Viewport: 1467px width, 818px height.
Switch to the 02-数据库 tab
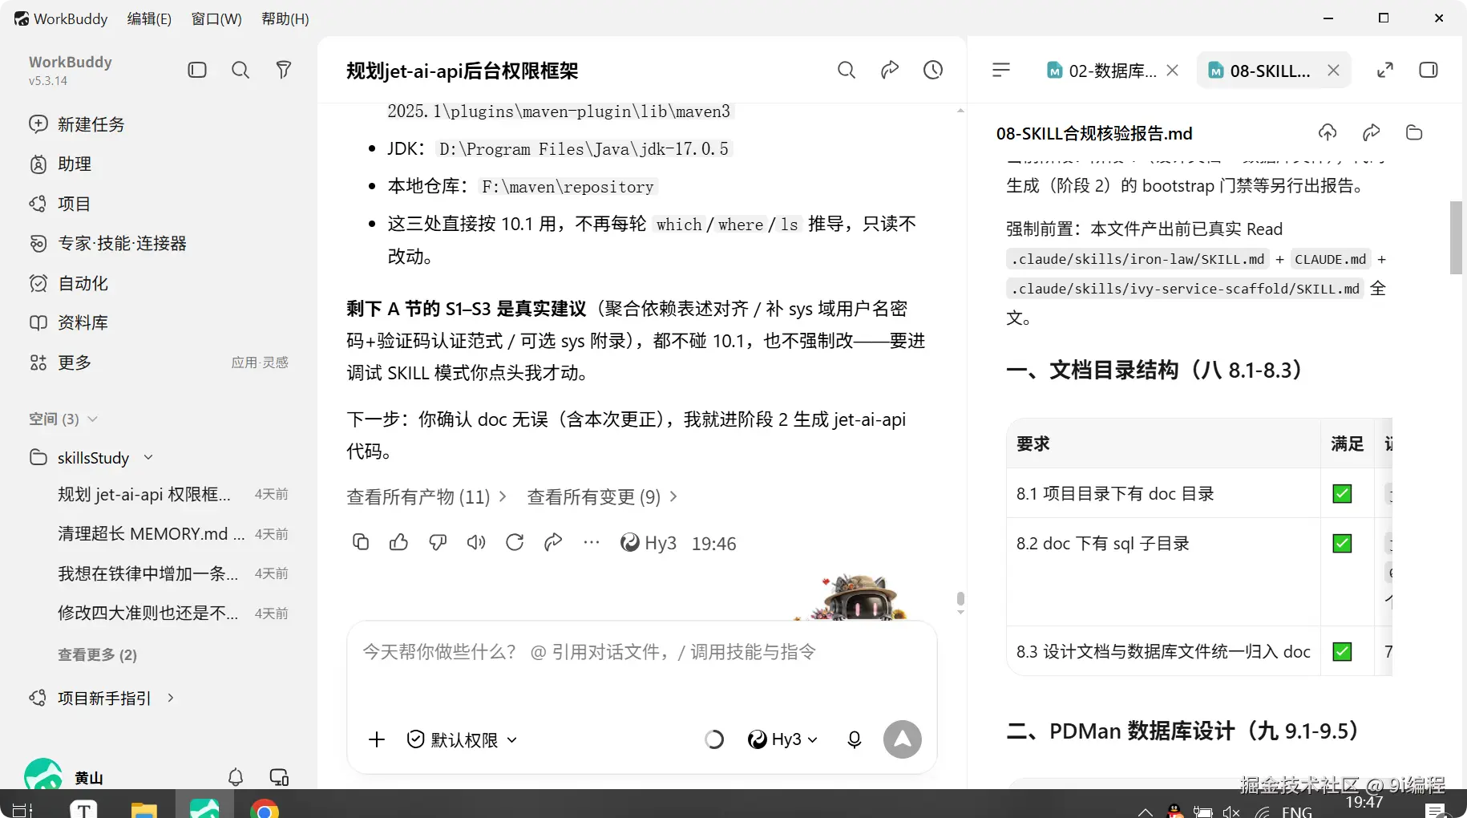1101,71
